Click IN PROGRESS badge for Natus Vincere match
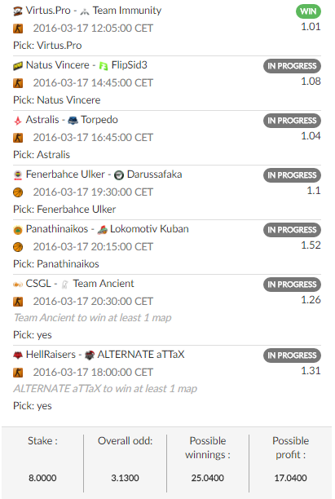Viewport: 335px width, 499px height. 292,66
